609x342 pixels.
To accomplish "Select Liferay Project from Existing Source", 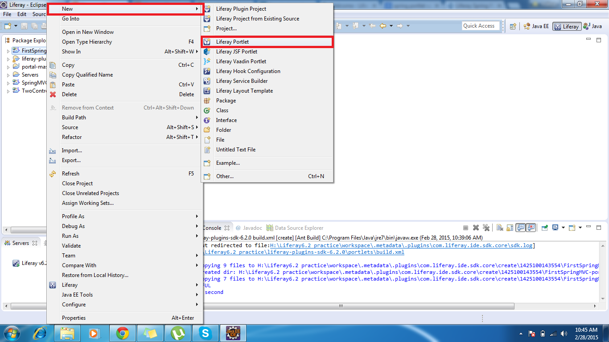I will 267,19.
